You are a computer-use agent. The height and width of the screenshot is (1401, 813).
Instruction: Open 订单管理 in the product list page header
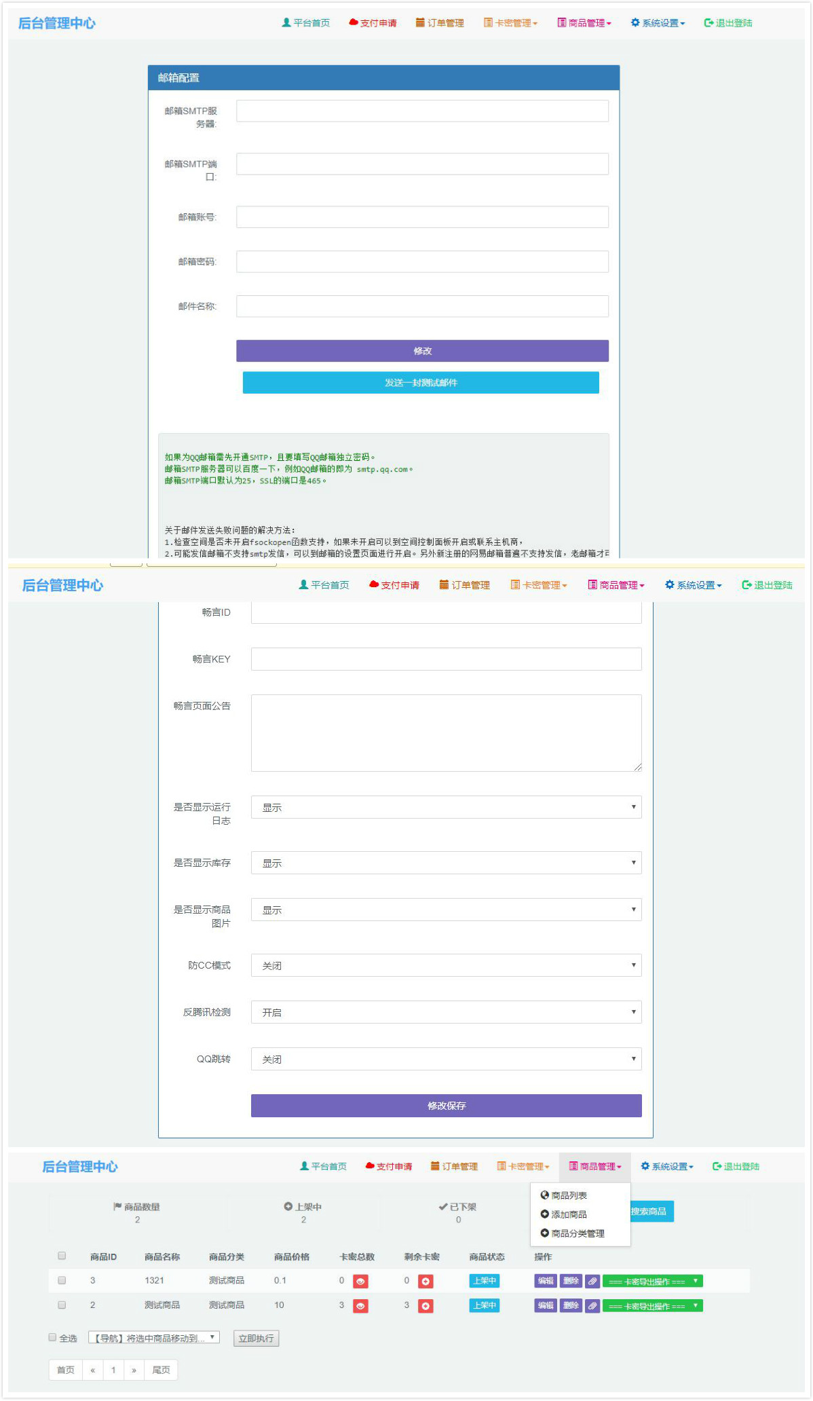[x=454, y=1166]
